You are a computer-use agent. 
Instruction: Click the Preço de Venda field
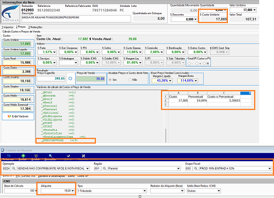point(91,79)
